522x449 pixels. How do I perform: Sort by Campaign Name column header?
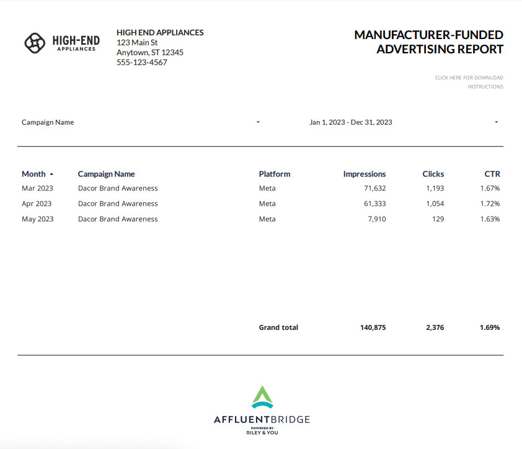106,174
